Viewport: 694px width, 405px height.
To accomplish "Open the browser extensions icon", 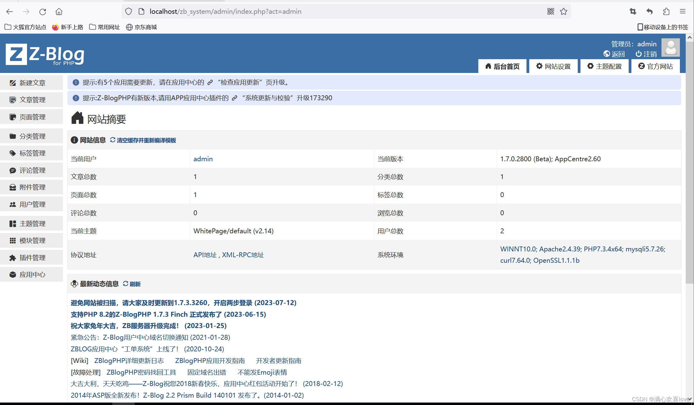I will coord(666,12).
